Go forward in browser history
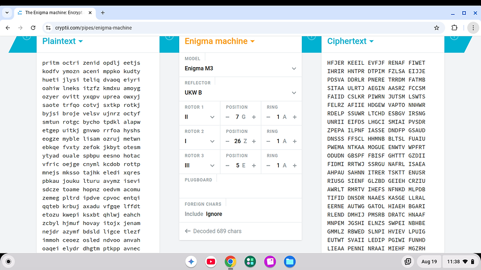Viewport: 481px width, 270px height. click(x=20, y=28)
